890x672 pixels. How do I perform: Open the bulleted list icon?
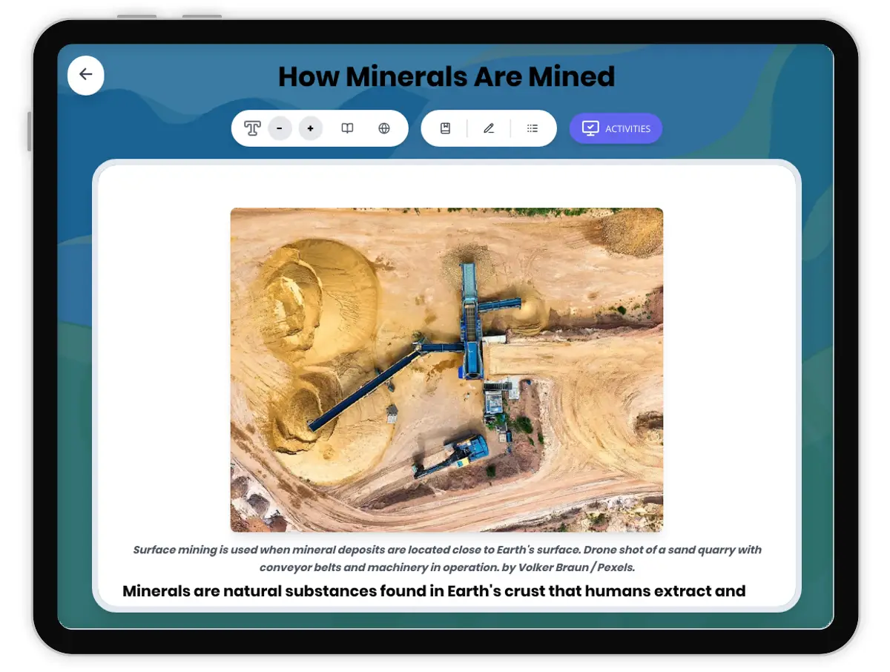pyautogui.click(x=533, y=128)
